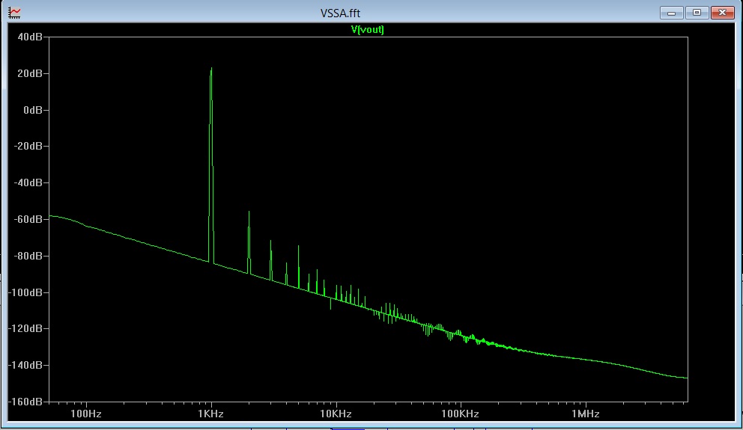
Task: Select the V(vout) trace label
Action: [367, 30]
